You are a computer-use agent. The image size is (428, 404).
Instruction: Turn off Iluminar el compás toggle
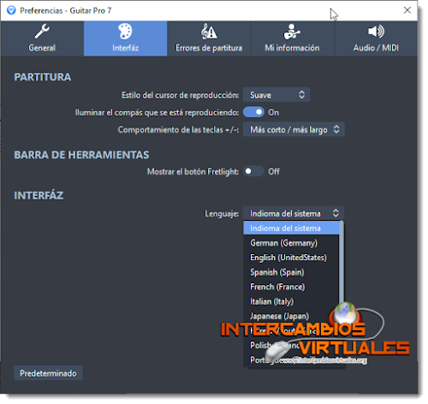tap(253, 112)
